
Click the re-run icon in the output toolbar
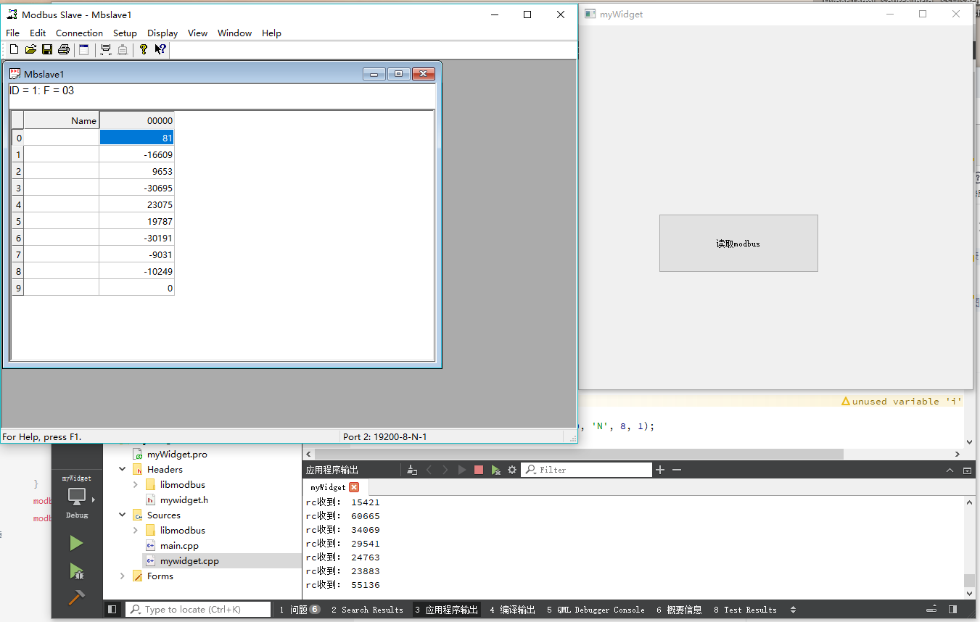point(462,470)
